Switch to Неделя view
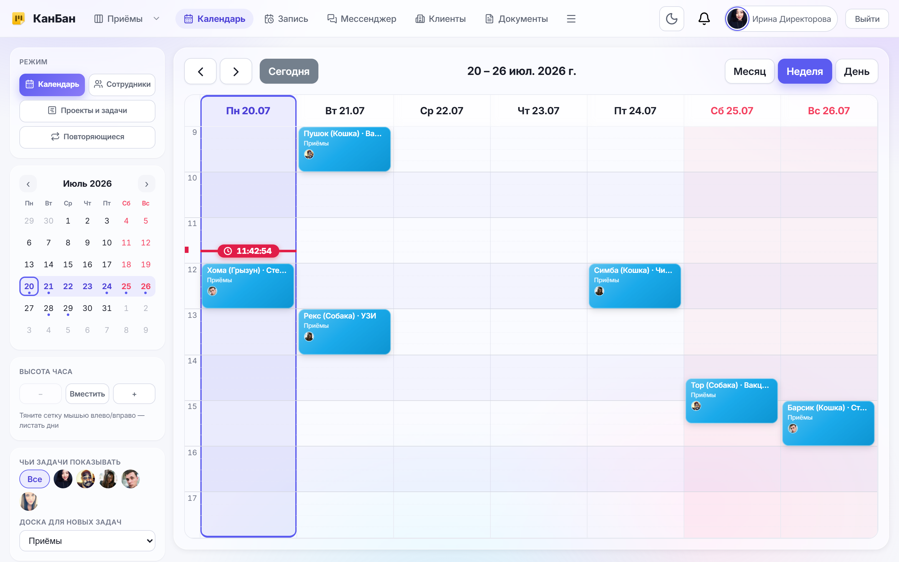899x562 pixels. (x=805, y=71)
